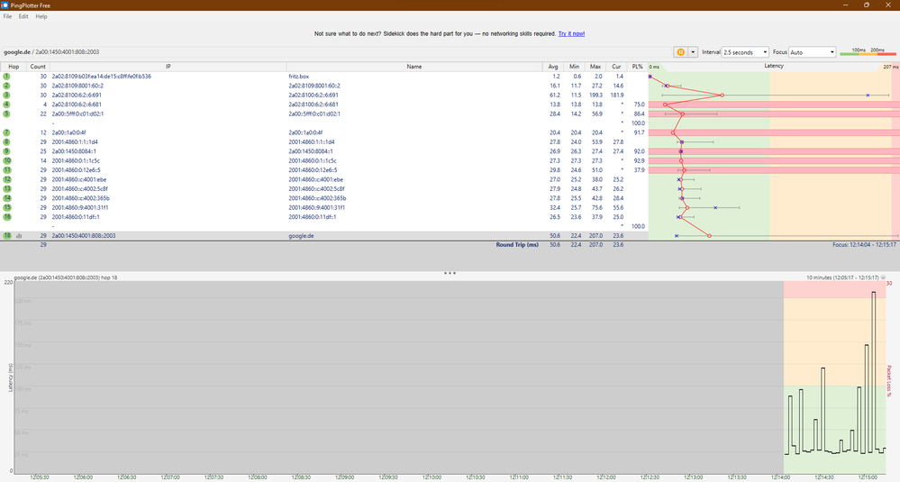Select the fritz.box name cell
The width and height of the screenshot is (900, 482).
[298, 77]
